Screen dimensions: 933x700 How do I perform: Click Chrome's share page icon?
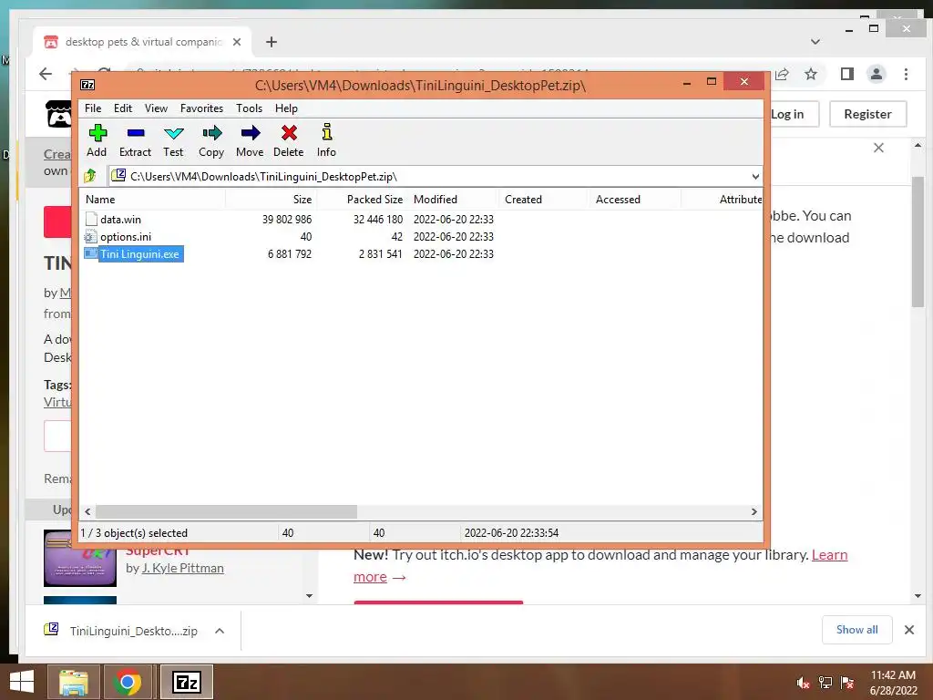pos(782,74)
